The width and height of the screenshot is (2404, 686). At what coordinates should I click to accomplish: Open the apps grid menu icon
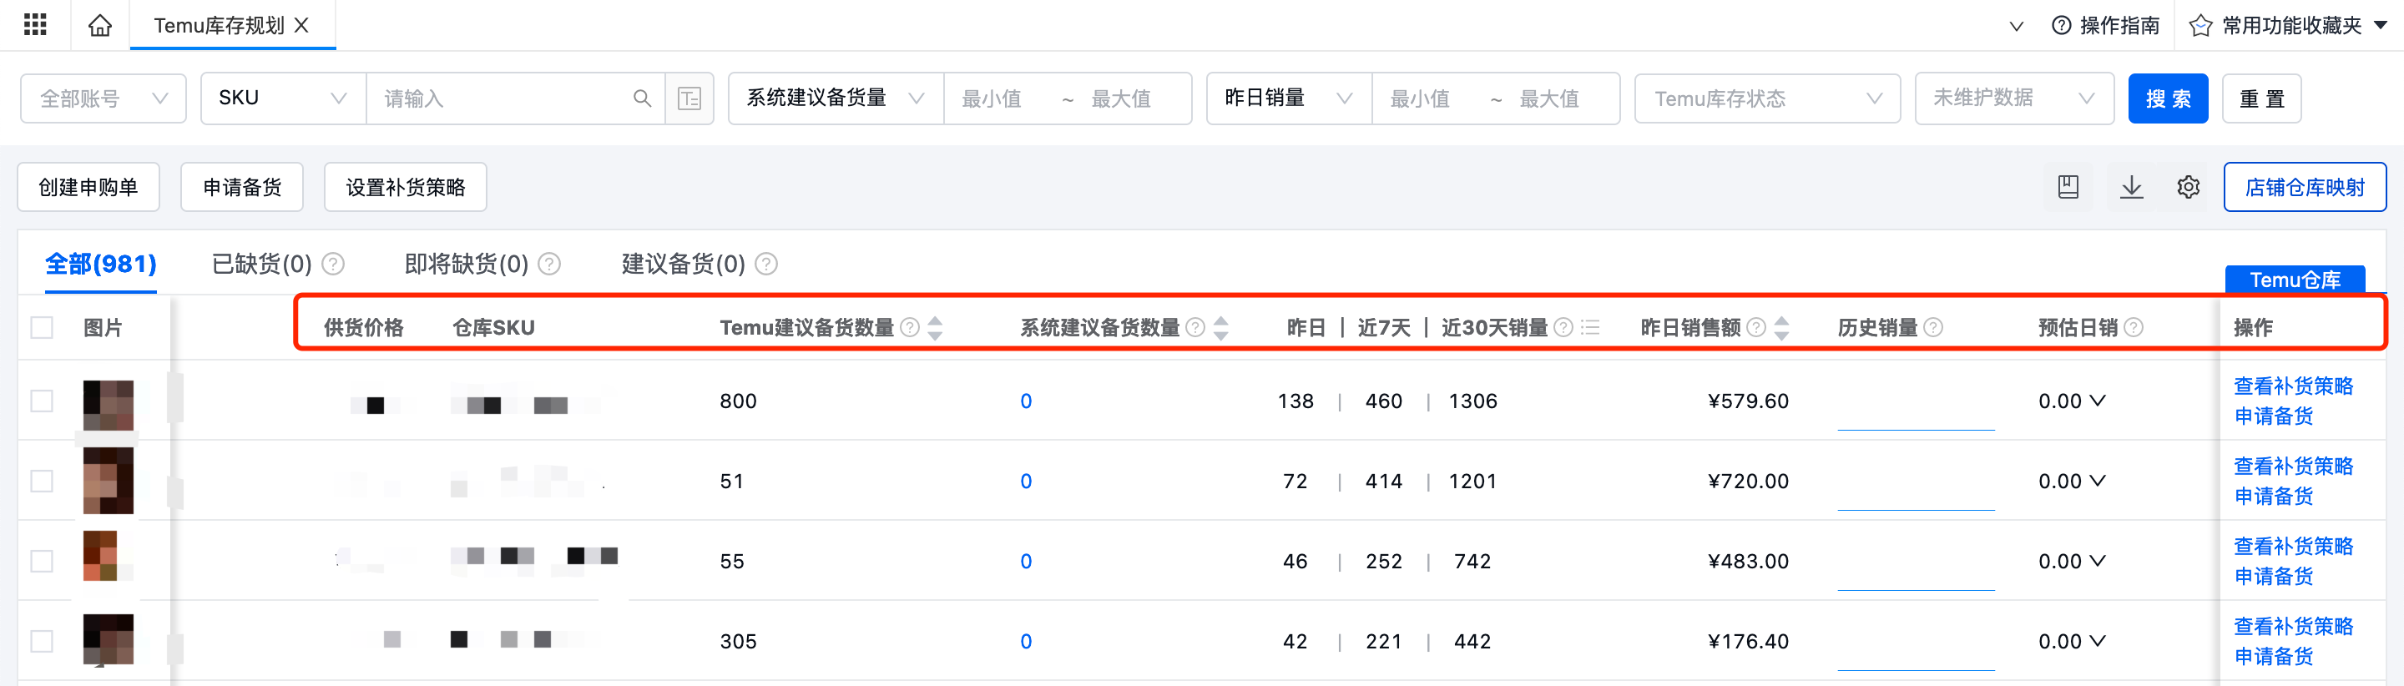click(34, 24)
